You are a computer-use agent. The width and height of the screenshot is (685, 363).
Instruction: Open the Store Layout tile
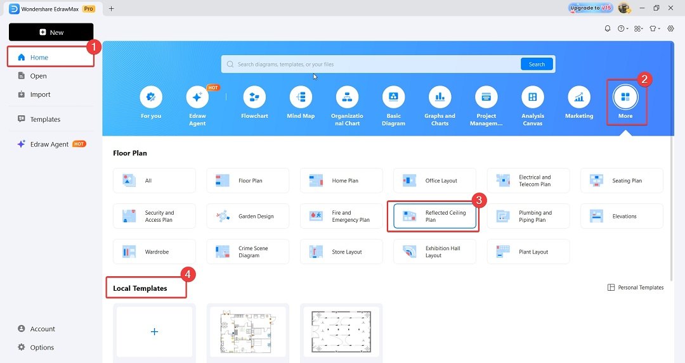341,252
